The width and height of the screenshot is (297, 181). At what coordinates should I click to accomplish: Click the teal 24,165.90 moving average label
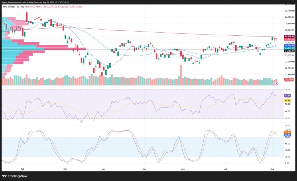pyautogui.click(x=289, y=48)
